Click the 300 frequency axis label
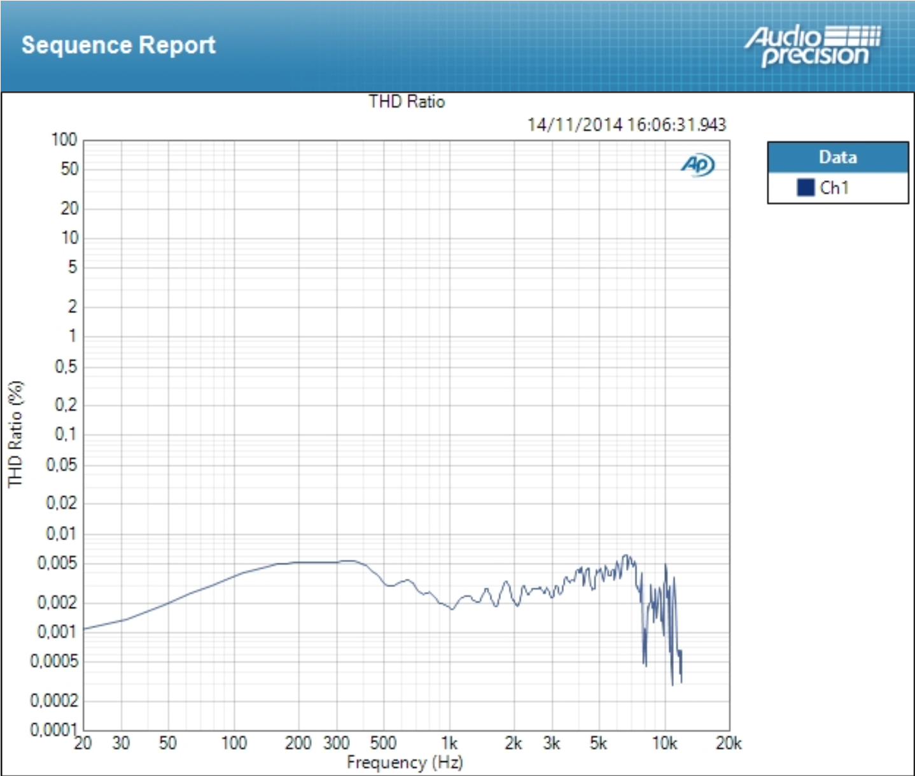This screenshot has width=915, height=776. click(337, 743)
